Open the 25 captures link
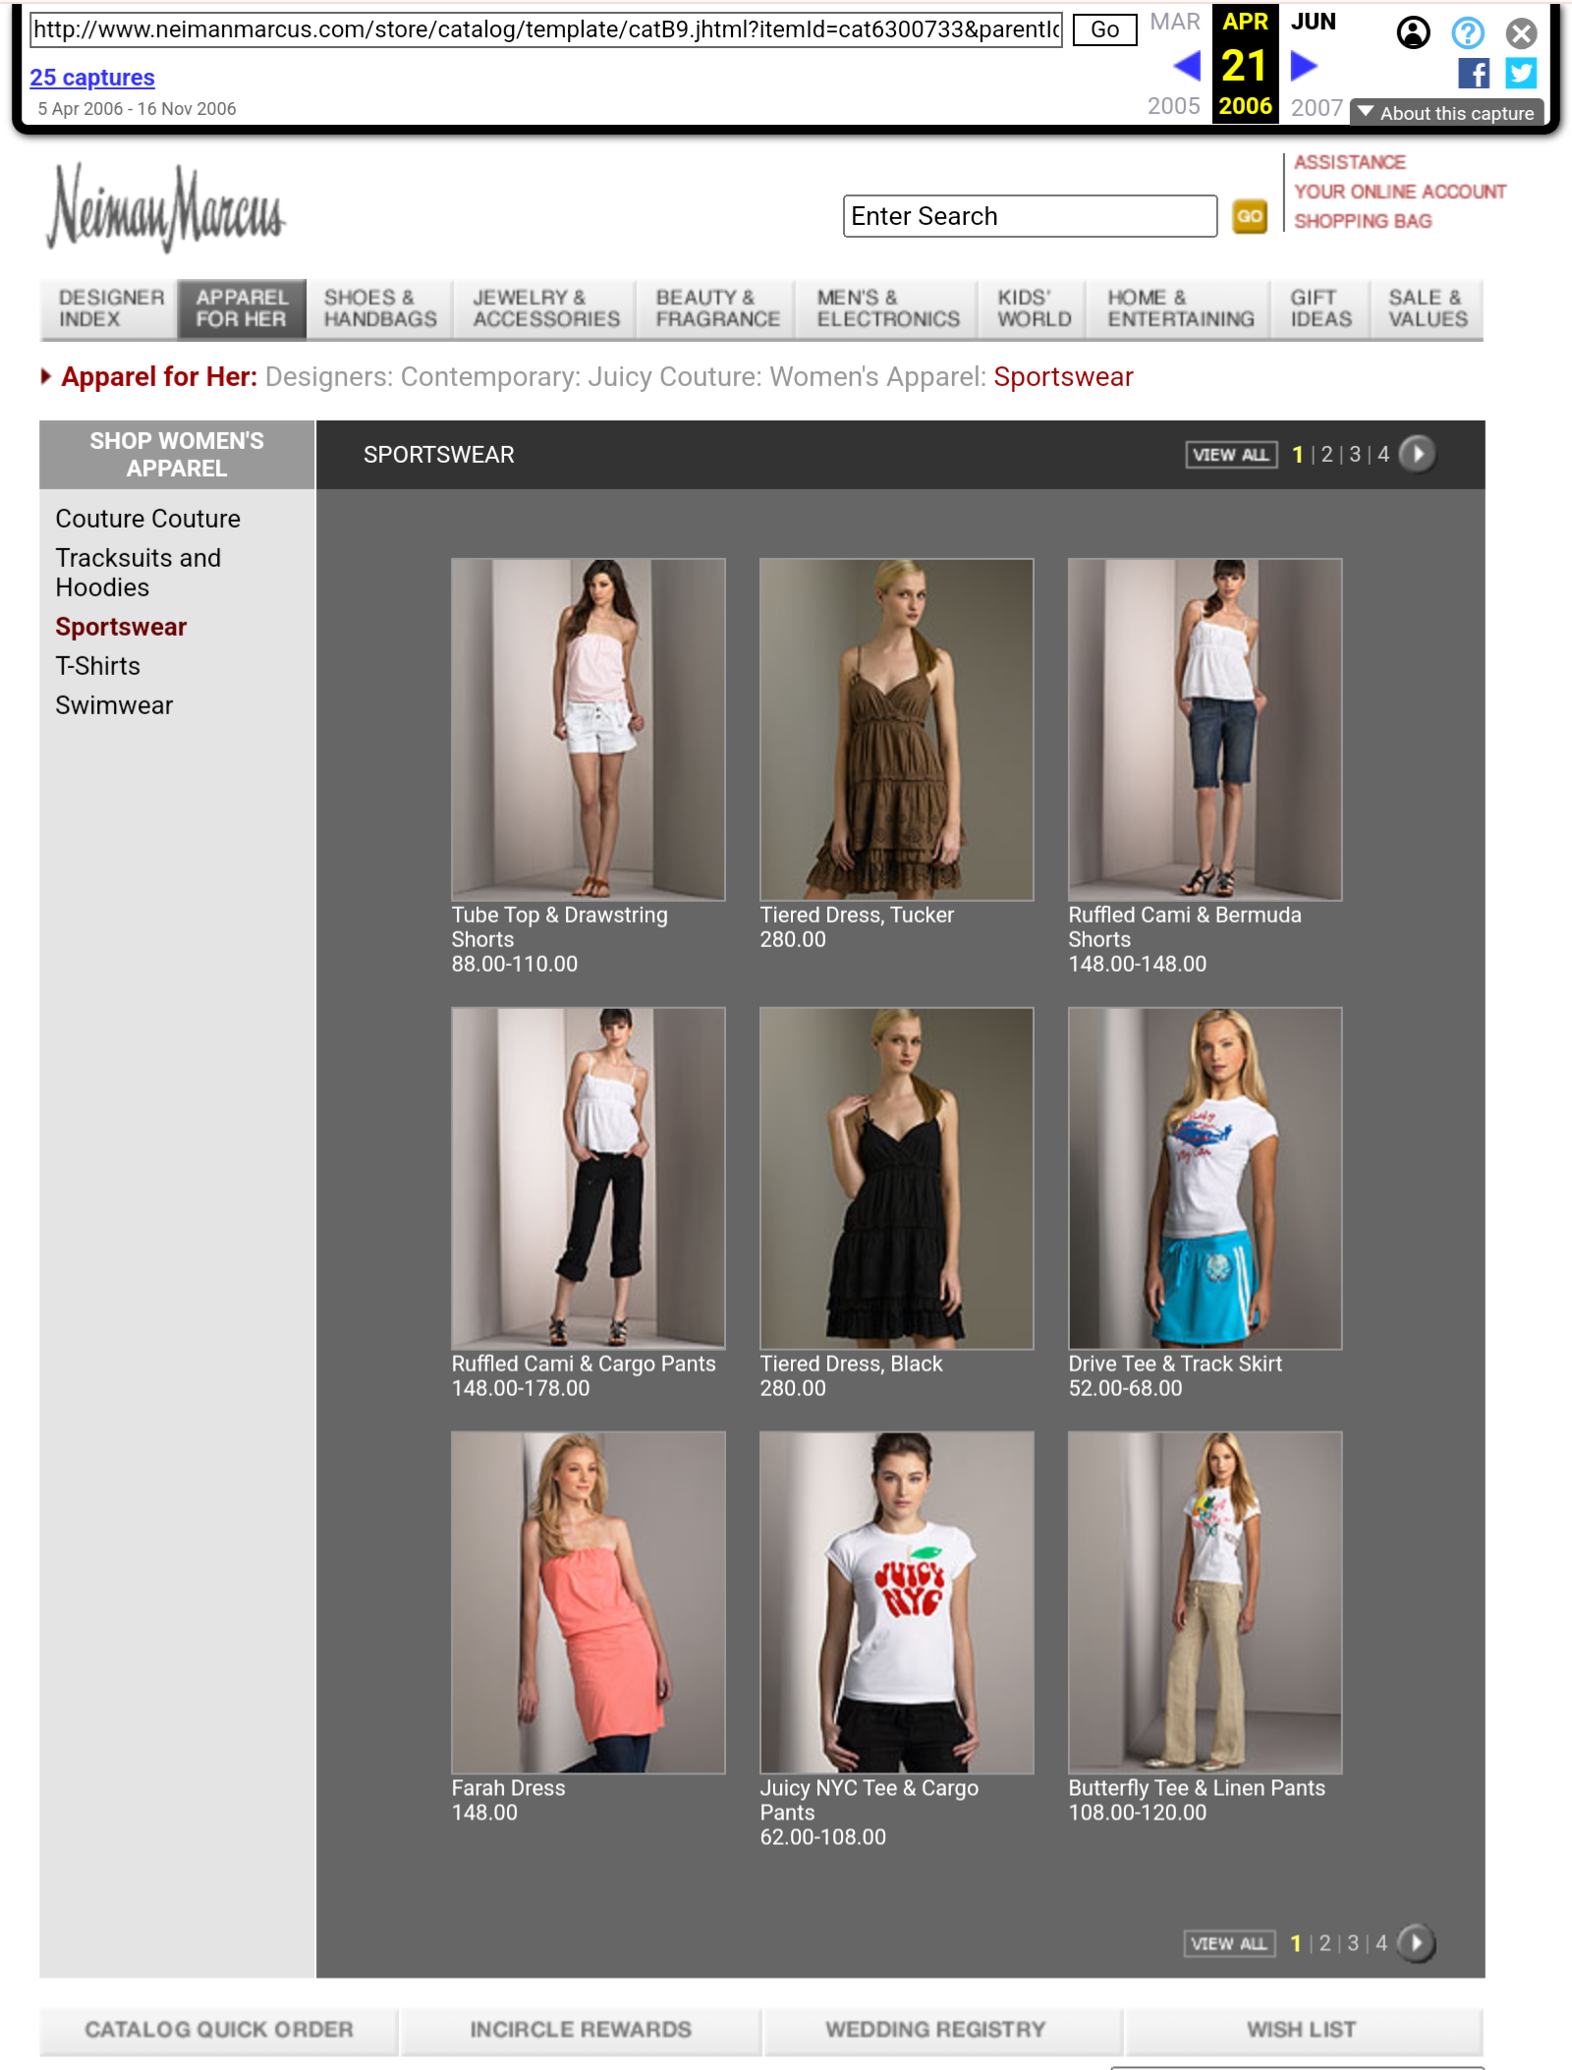 92,78
